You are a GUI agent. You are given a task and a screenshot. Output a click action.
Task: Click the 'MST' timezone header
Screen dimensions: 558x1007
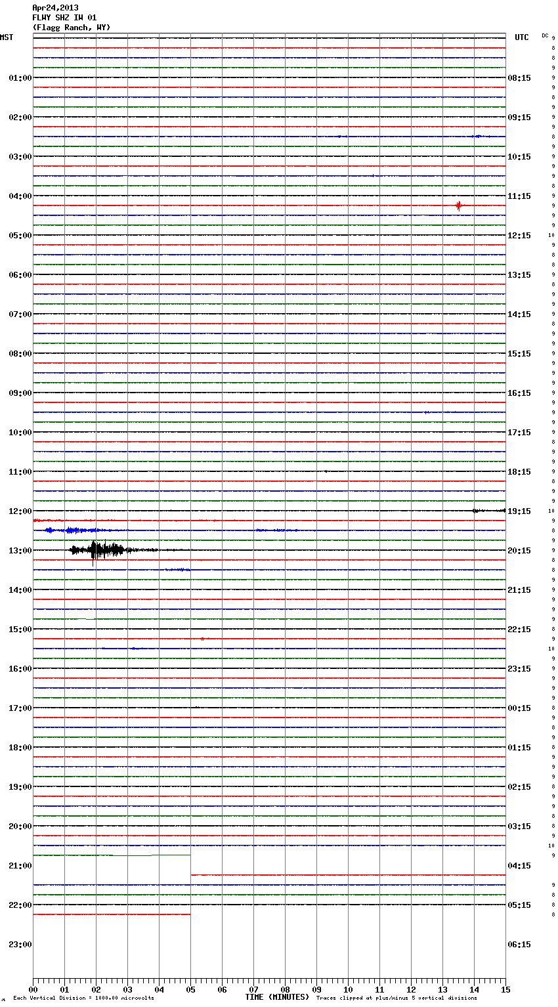[x=7, y=37]
